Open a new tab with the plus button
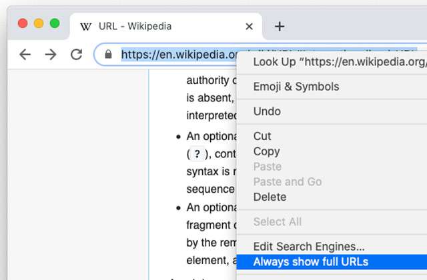This screenshot has width=427, height=280. (280, 27)
